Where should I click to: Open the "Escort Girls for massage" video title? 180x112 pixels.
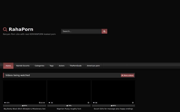click(113, 109)
